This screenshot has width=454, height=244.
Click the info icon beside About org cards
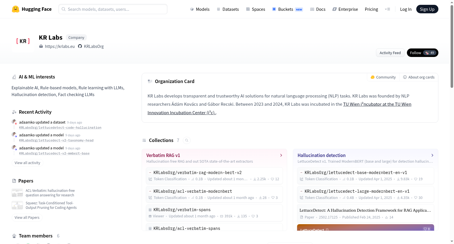(405, 77)
